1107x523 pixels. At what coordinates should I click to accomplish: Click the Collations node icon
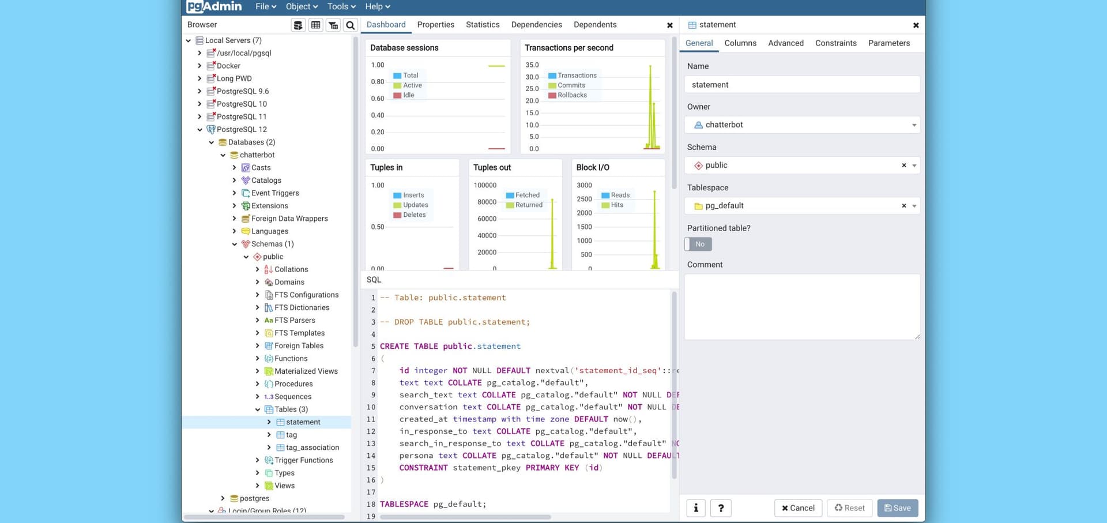click(x=269, y=269)
